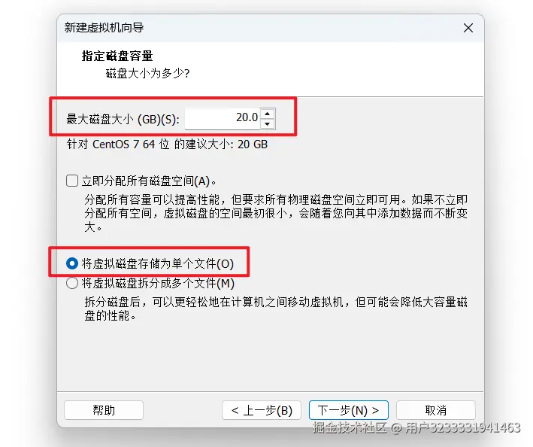
Task: Enable 立即分配所有磁盘空间 checkbox
Action: (72, 181)
